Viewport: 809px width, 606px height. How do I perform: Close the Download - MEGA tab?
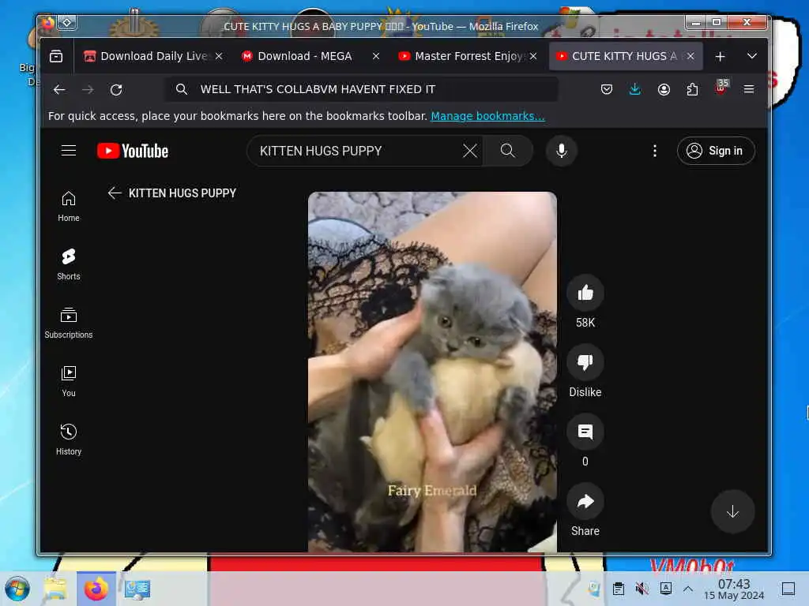pyautogui.click(x=376, y=56)
